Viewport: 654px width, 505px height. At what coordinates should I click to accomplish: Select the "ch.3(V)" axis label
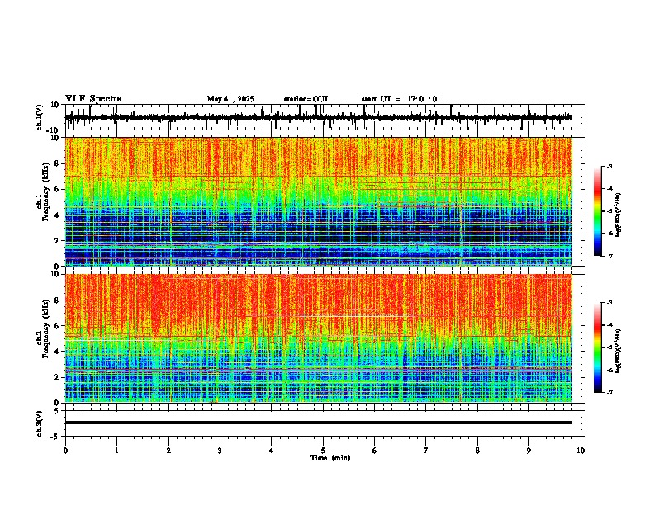[x=40, y=424]
